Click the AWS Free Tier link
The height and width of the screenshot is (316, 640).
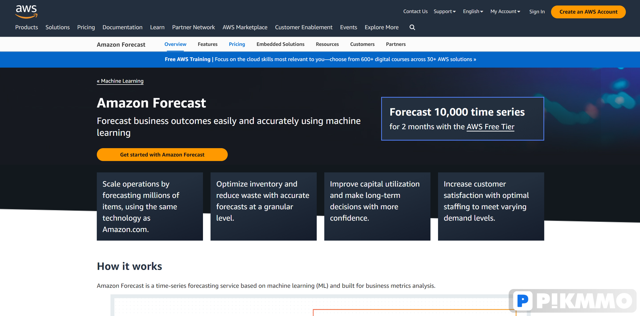click(490, 127)
